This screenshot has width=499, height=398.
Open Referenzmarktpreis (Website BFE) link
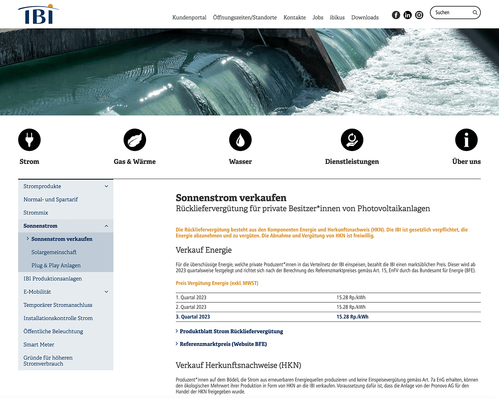coord(223,344)
